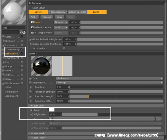Viewport: 167px width, 140px height.
Task: Toggle the Transparency channel checkbox
Action: tap(22, 49)
